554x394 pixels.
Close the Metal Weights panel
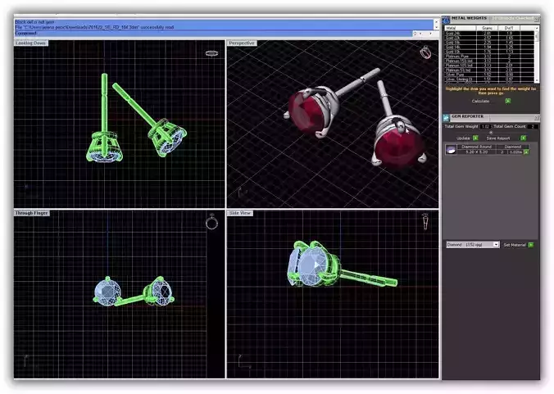click(537, 18)
